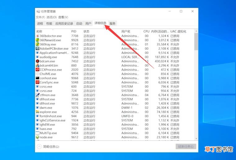Select the dllhost.exe row with PID 7736
This screenshot has height=160, width=236.
(x=115, y=99)
